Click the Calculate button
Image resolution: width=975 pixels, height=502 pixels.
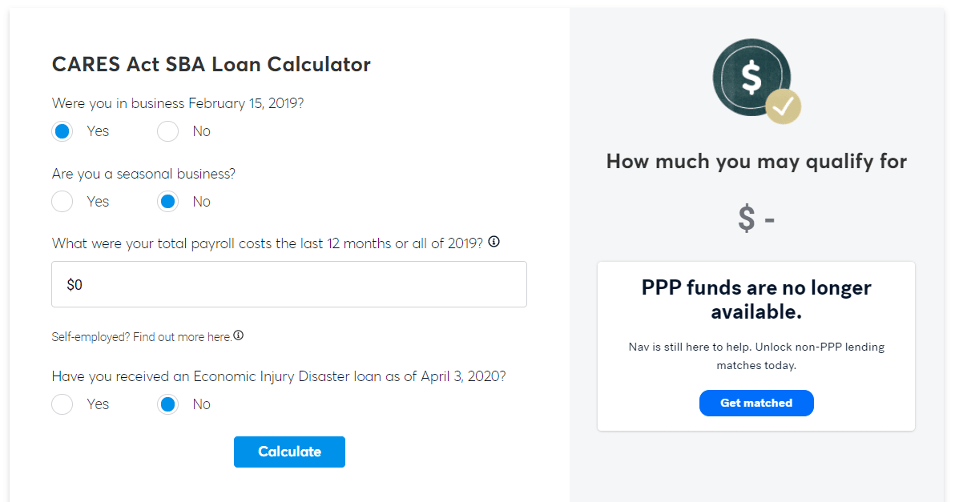(289, 452)
